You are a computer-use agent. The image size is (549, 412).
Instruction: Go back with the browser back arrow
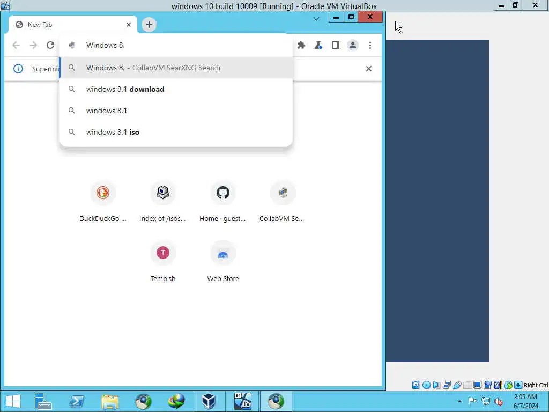pyautogui.click(x=16, y=45)
